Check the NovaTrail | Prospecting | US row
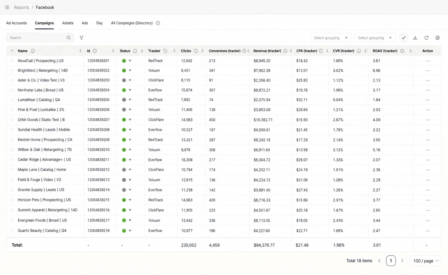Image resolution: width=448 pixels, height=275 pixels. (x=12, y=61)
